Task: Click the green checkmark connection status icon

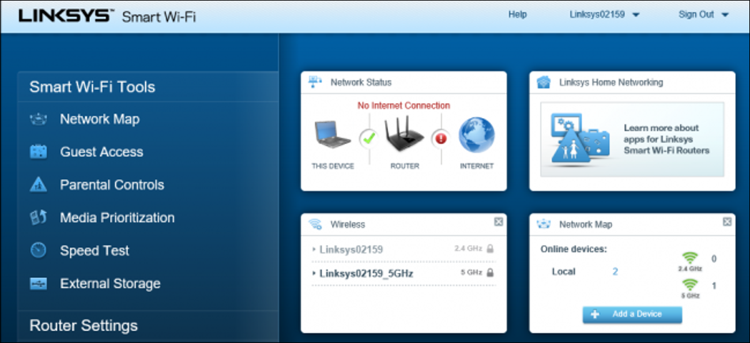Action: click(x=369, y=137)
